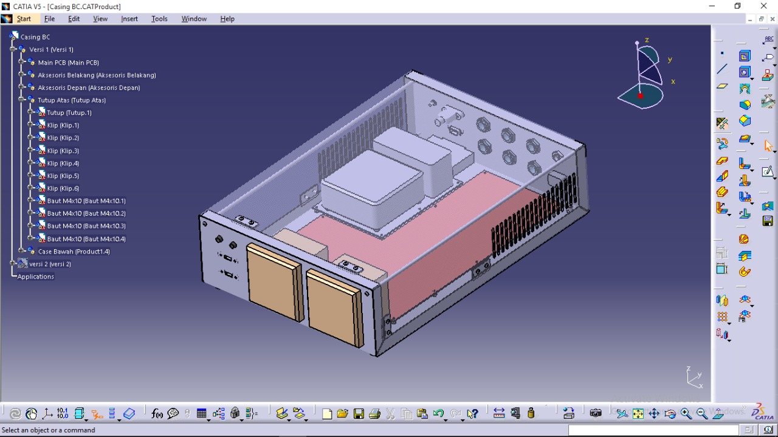Open the Insert menu
Viewport: 778px width, 437px height.
pyautogui.click(x=129, y=19)
